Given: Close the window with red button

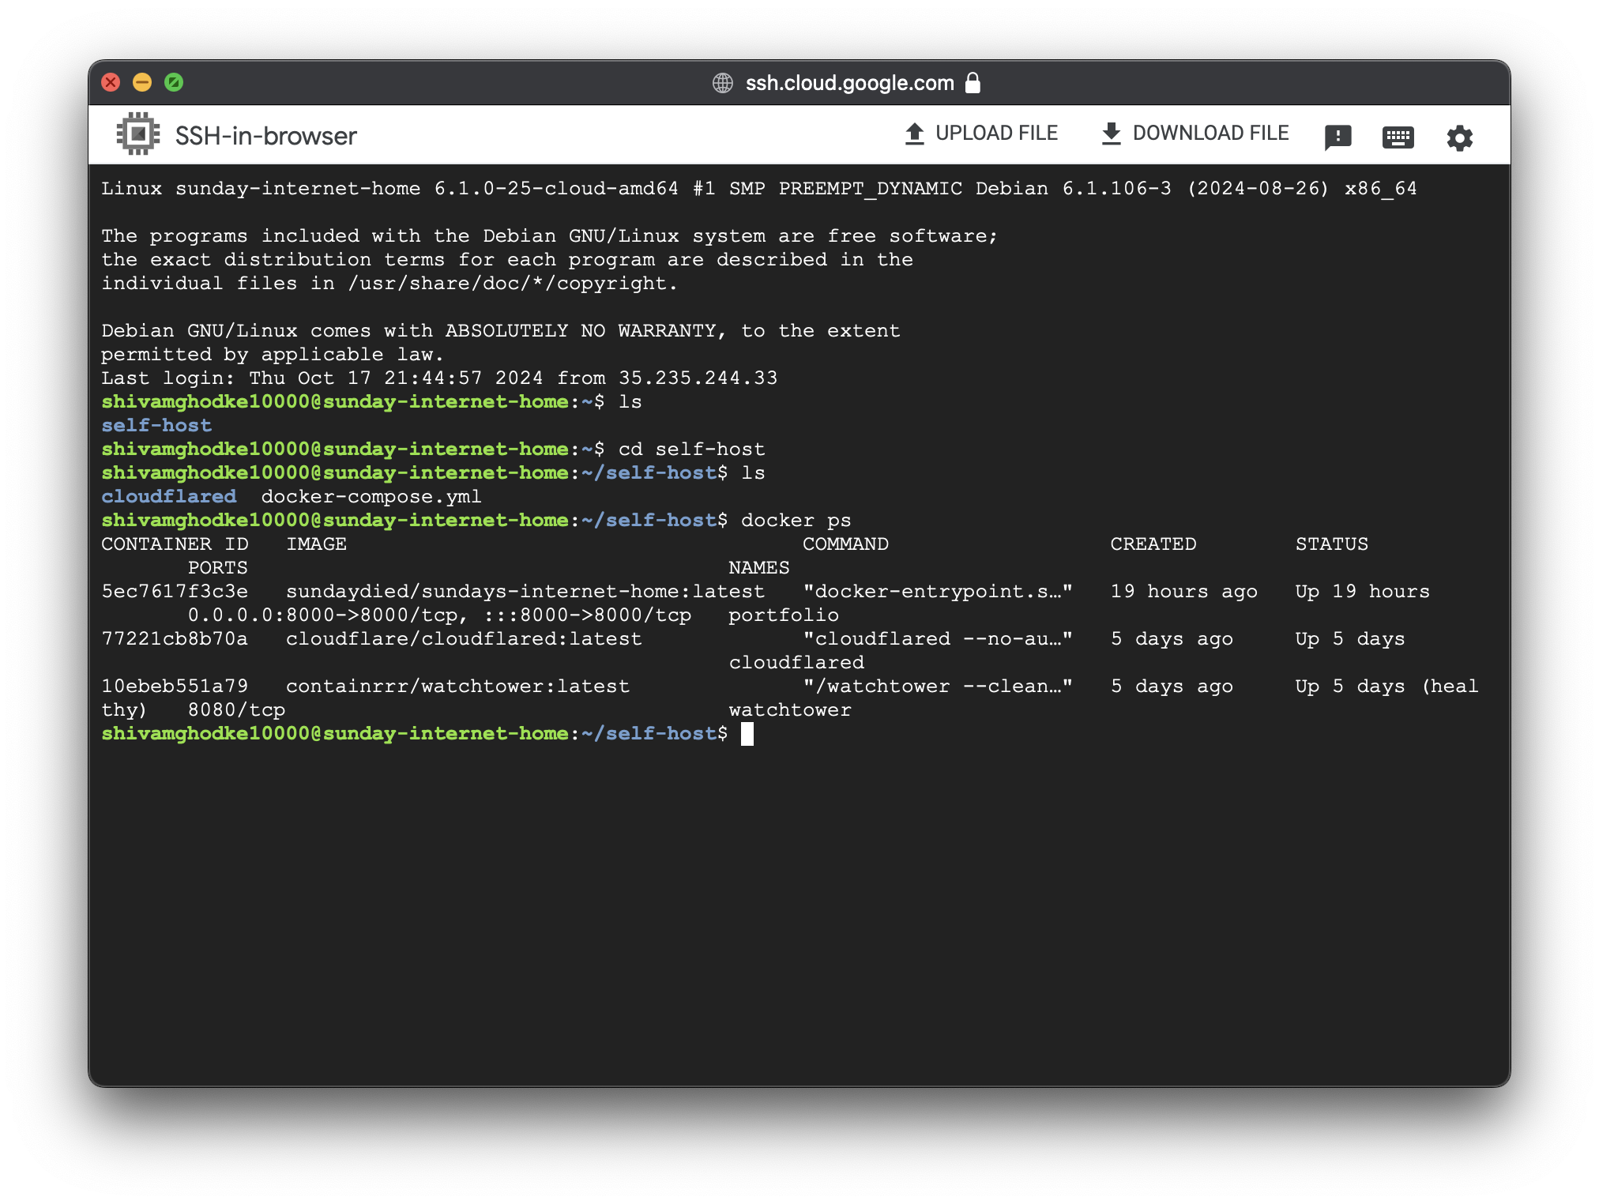Looking at the screenshot, I should pyautogui.click(x=111, y=82).
